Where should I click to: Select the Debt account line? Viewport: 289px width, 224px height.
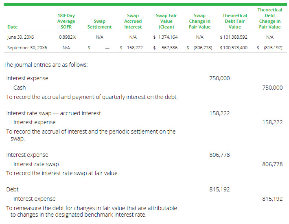click(x=12, y=189)
